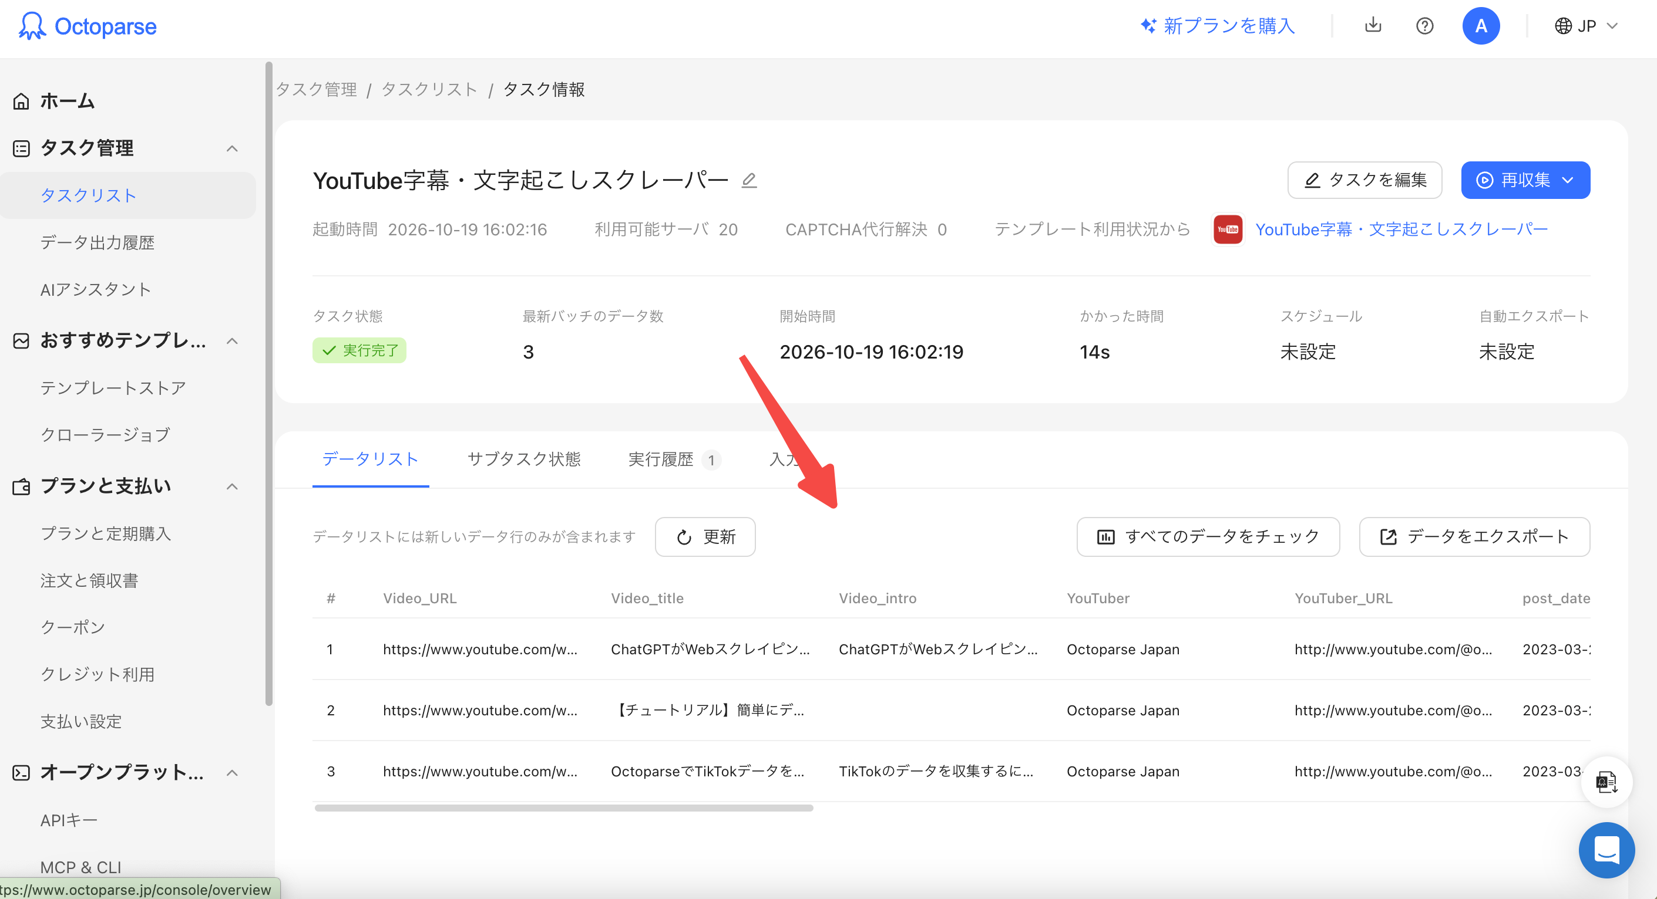Open the JP language dropdown

tap(1585, 26)
